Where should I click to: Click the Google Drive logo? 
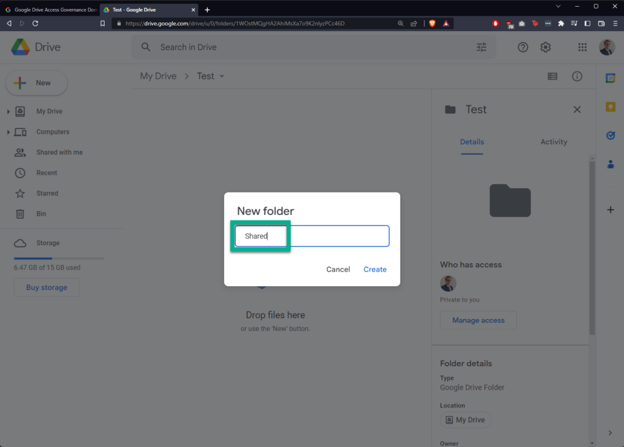click(x=20, y=47)
